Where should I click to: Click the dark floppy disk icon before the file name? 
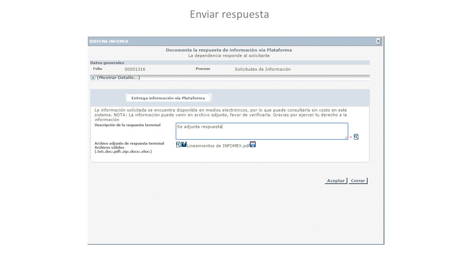pyautogui.click(x=184, y=144)
